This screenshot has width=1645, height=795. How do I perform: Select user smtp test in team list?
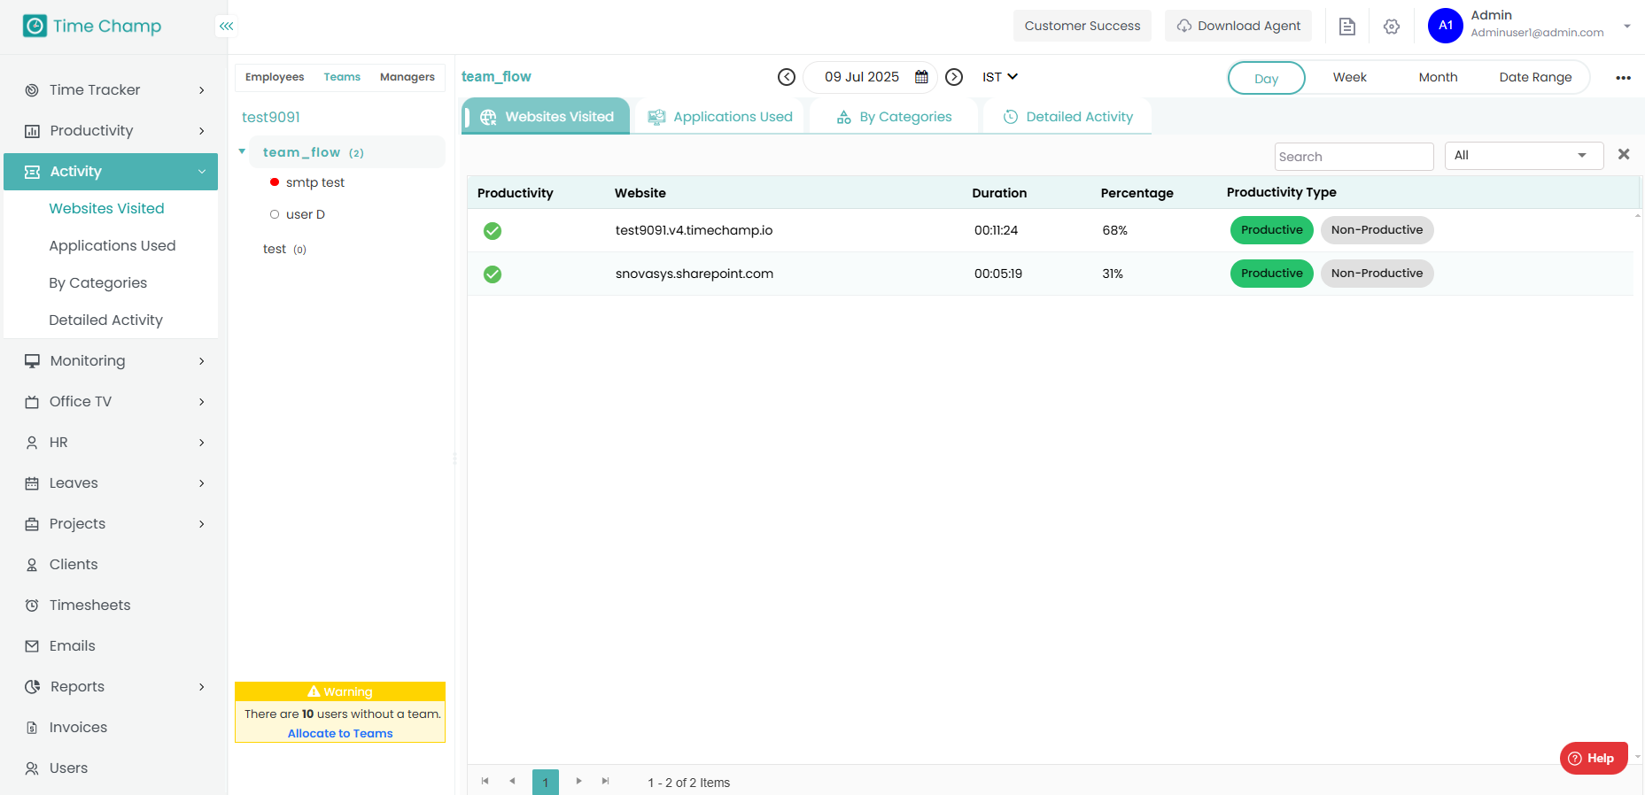(315, 182)
